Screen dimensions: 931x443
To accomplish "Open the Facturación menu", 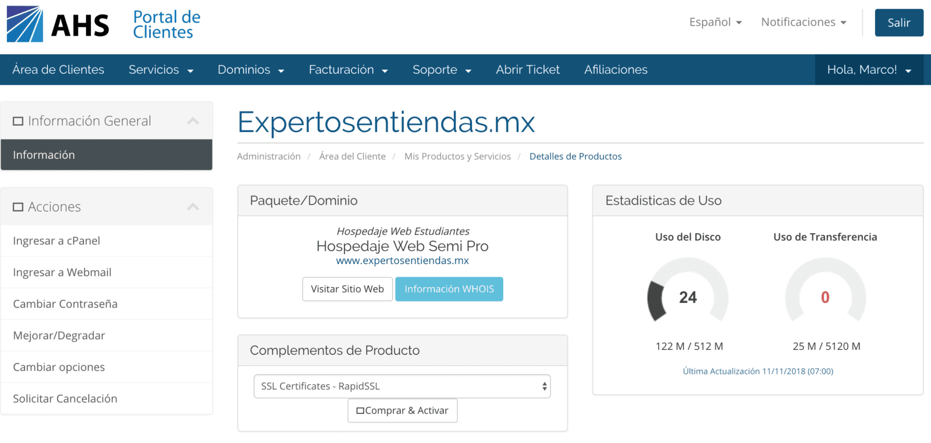I will (x=348, y=70).
